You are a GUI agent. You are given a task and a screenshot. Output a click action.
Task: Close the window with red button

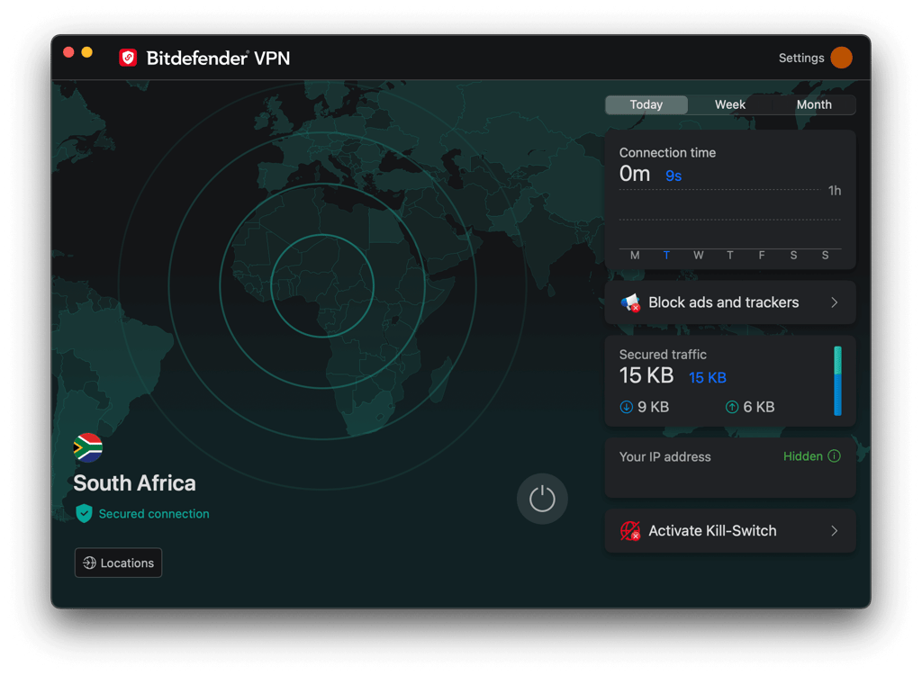68,52
